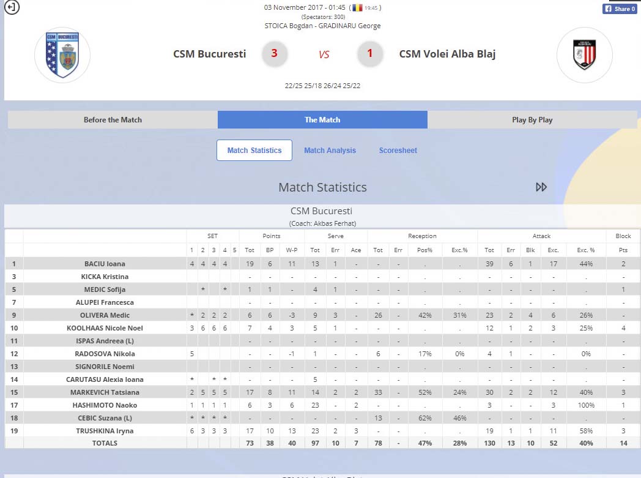Viewport: 641px width, 478px height.
Task: Open the Play By Play tab
Action: pos(532,120)
